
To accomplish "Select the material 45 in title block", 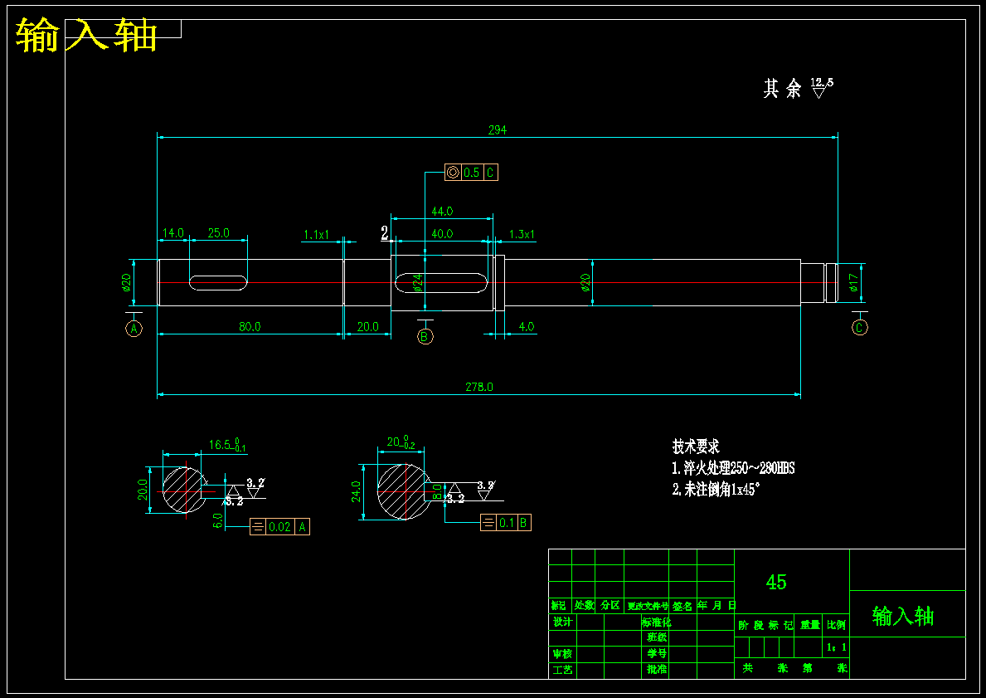I will [x=776, y=582].
